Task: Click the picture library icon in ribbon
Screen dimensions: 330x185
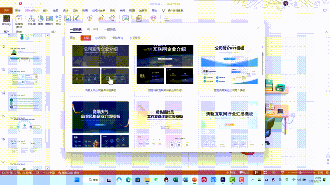Action: 68,18
